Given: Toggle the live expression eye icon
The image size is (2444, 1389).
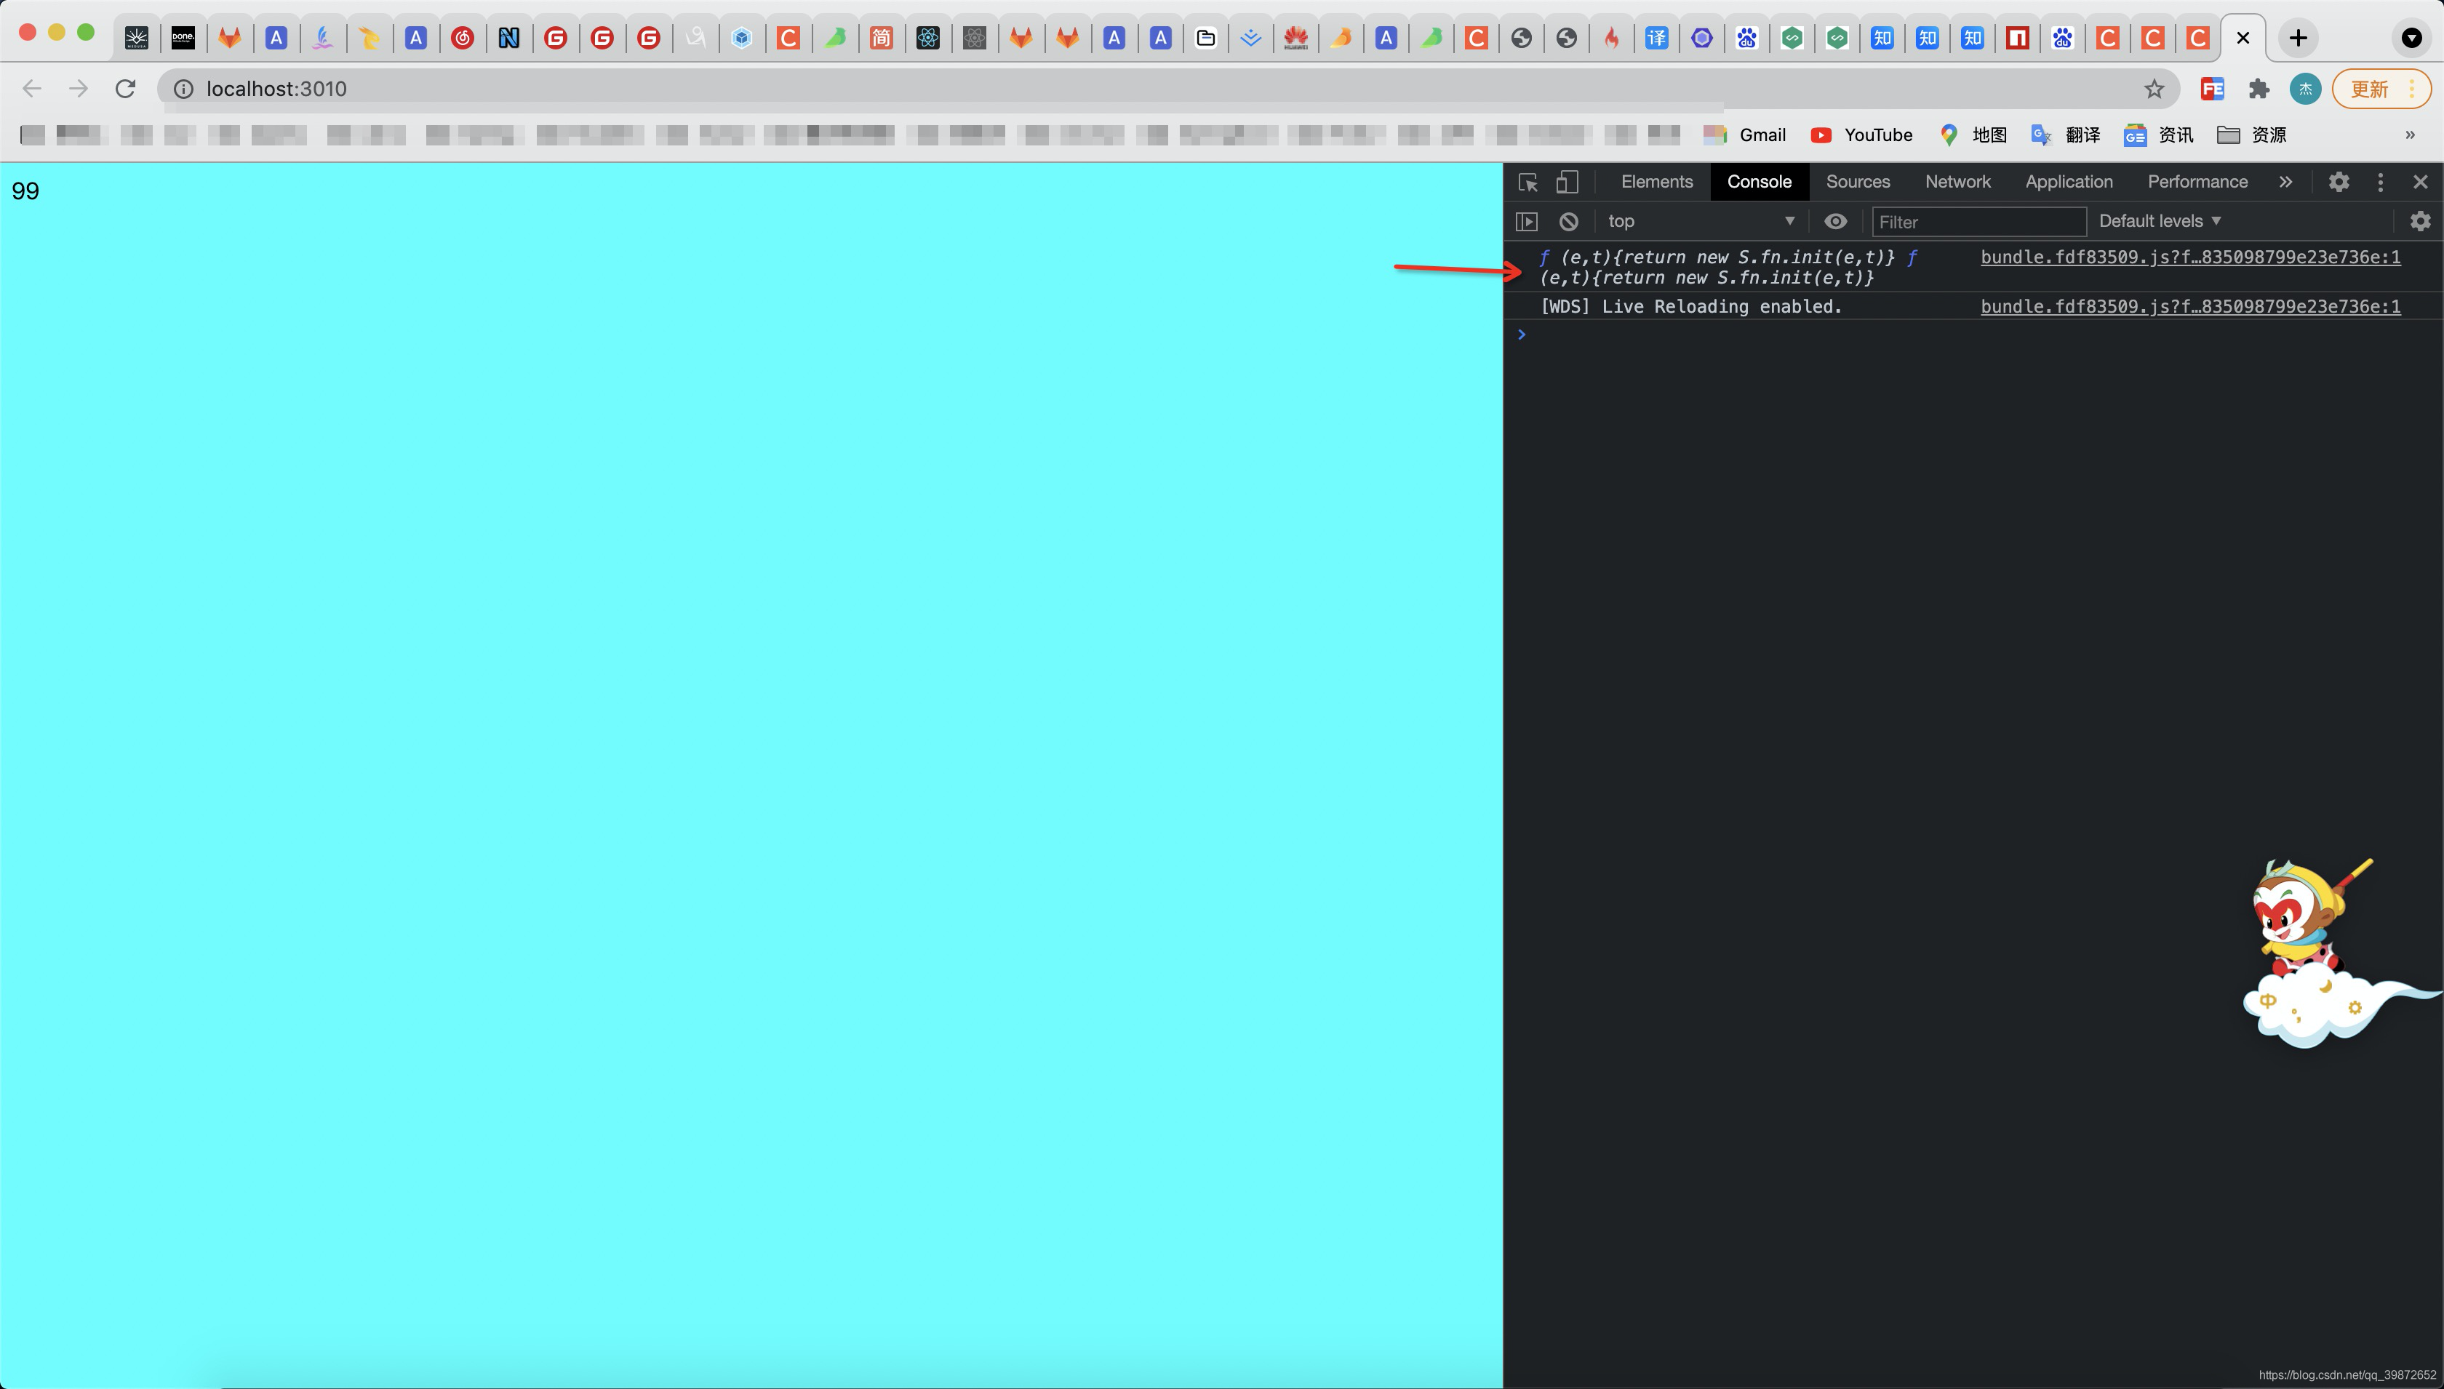Looking at the screenshot, I should coord(1835,221).
